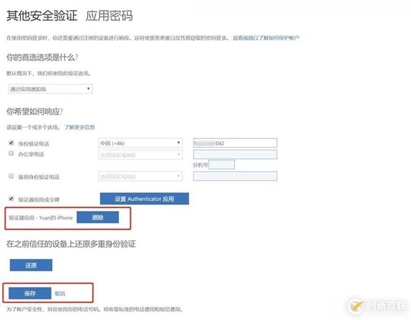点击"还原"按钮恢复多重身份验证
This screenshot has width=411, height=320.
[30, 265]
